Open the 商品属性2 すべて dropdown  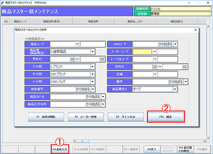click(x=175, y=89)
